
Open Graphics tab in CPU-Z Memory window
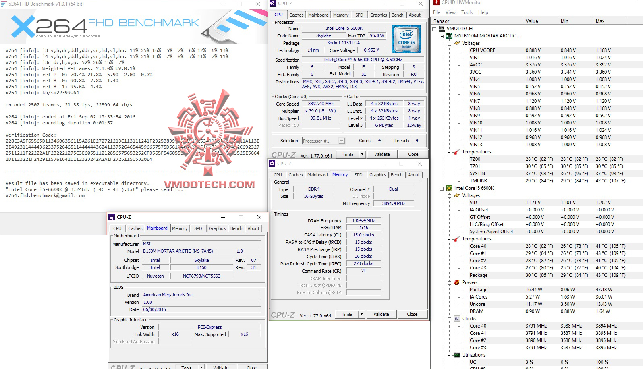click(378, 175)
